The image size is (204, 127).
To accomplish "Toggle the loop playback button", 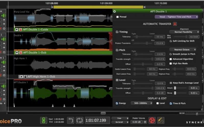I will 80,120.
